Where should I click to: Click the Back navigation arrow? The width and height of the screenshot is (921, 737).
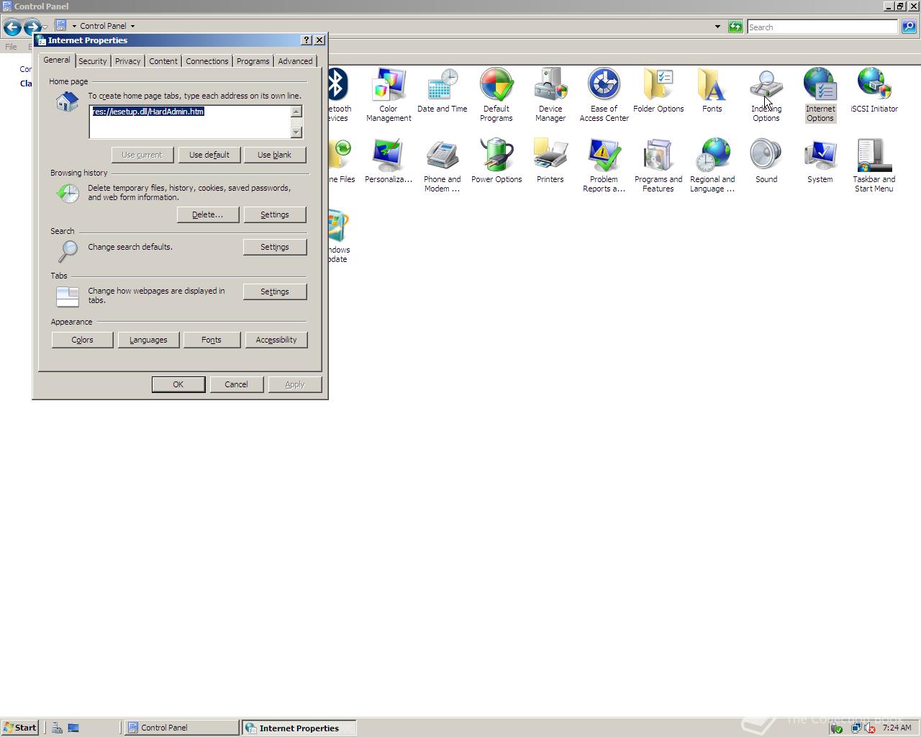coord(12,27)
